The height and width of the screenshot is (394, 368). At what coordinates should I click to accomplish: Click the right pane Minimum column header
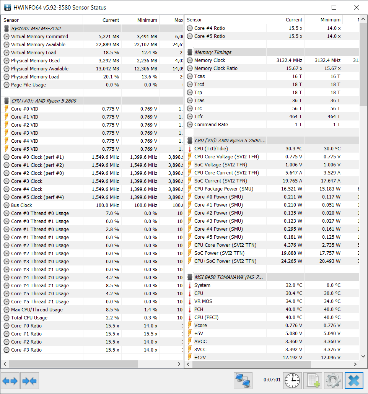point(324,20)
